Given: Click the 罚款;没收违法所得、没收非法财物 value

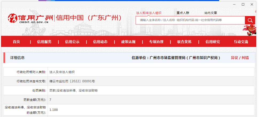Looking at the screenshot, I should point(73,91).
